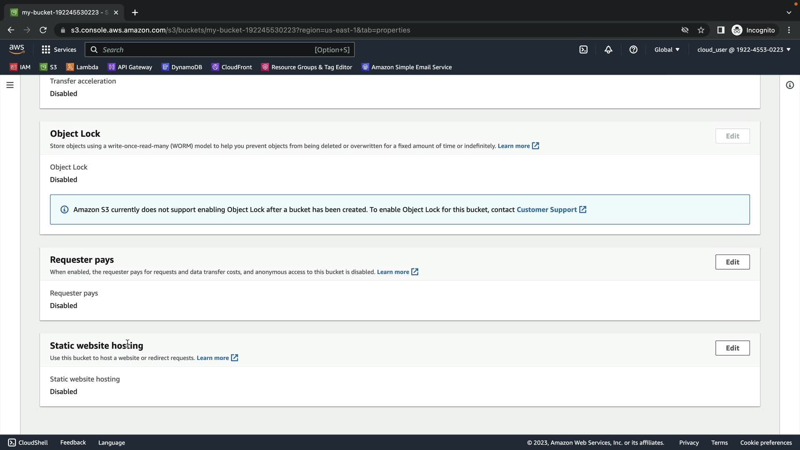Open the browser tab list chevron

click(x=789, y=12)
